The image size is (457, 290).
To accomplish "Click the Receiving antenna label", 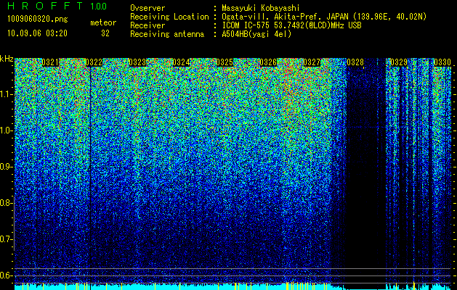I will pyautogui.click(x=167, y=34).
